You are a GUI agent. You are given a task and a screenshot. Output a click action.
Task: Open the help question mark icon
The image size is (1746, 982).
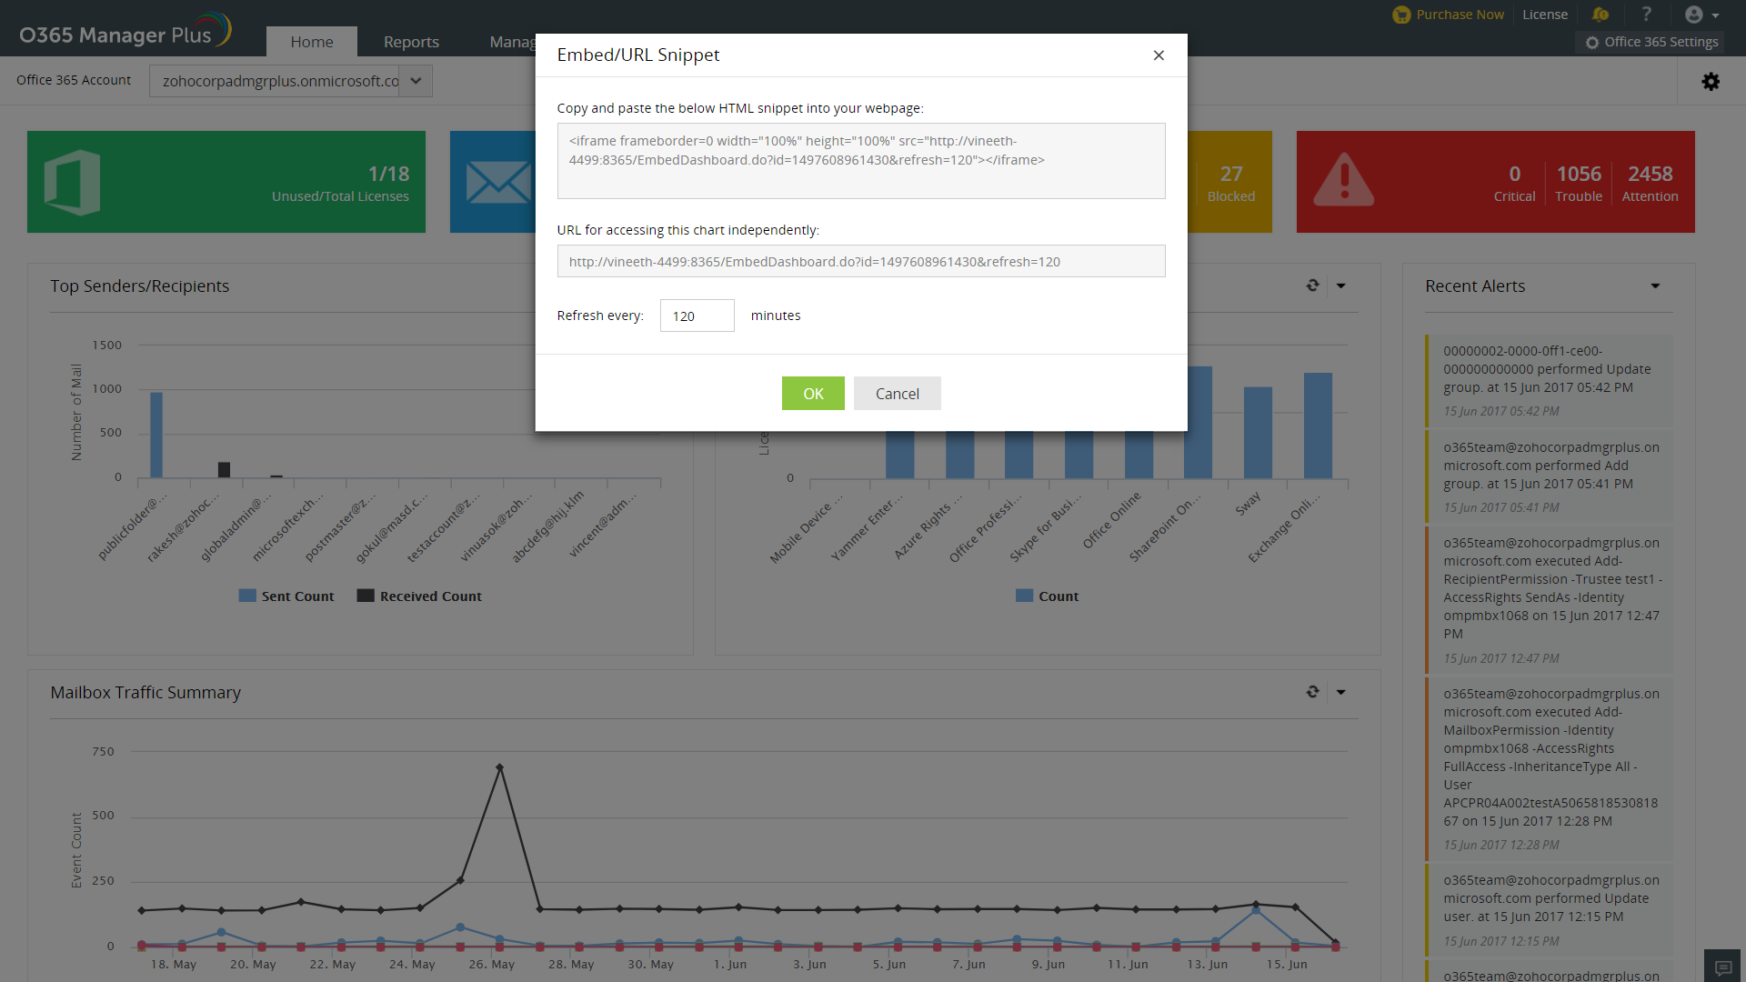click(1646, 15)
